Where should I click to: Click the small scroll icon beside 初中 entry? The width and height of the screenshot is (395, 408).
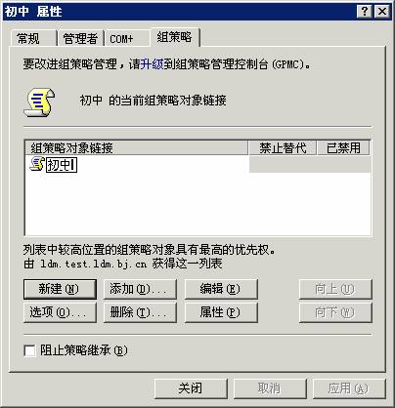pos(37,164)
